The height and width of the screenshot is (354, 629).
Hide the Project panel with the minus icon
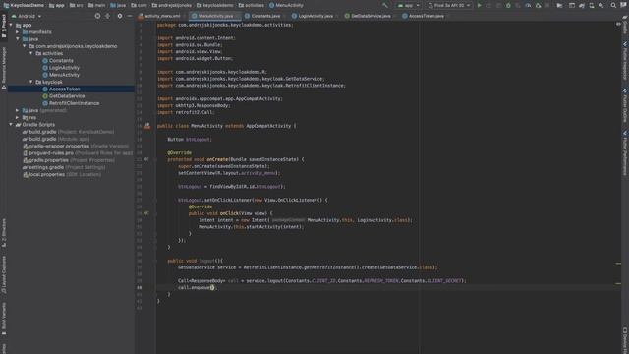130,16
